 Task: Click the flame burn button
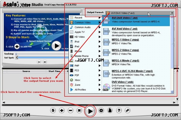point(110,110)
